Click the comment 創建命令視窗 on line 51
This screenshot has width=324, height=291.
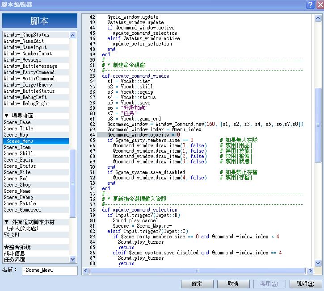tap(129, 65)
